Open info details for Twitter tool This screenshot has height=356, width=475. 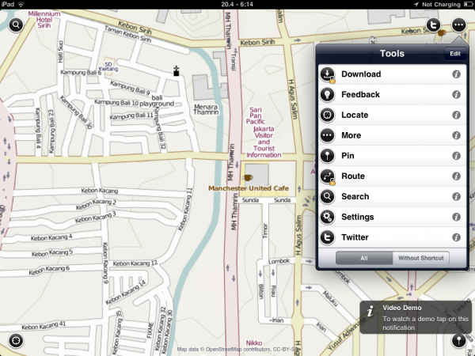456,237
